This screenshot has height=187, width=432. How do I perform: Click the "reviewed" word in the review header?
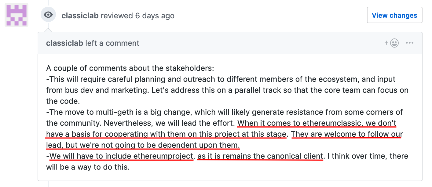pyautogui.click(x=117, y=16)
